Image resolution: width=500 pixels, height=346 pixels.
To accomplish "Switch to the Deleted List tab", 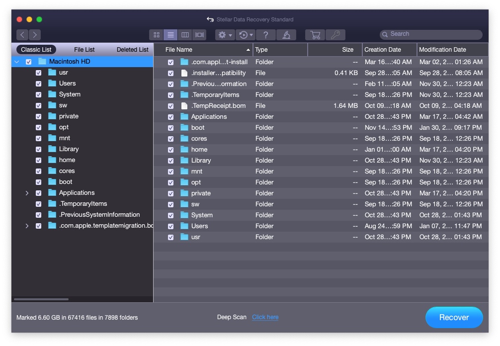I will (132, 49).
